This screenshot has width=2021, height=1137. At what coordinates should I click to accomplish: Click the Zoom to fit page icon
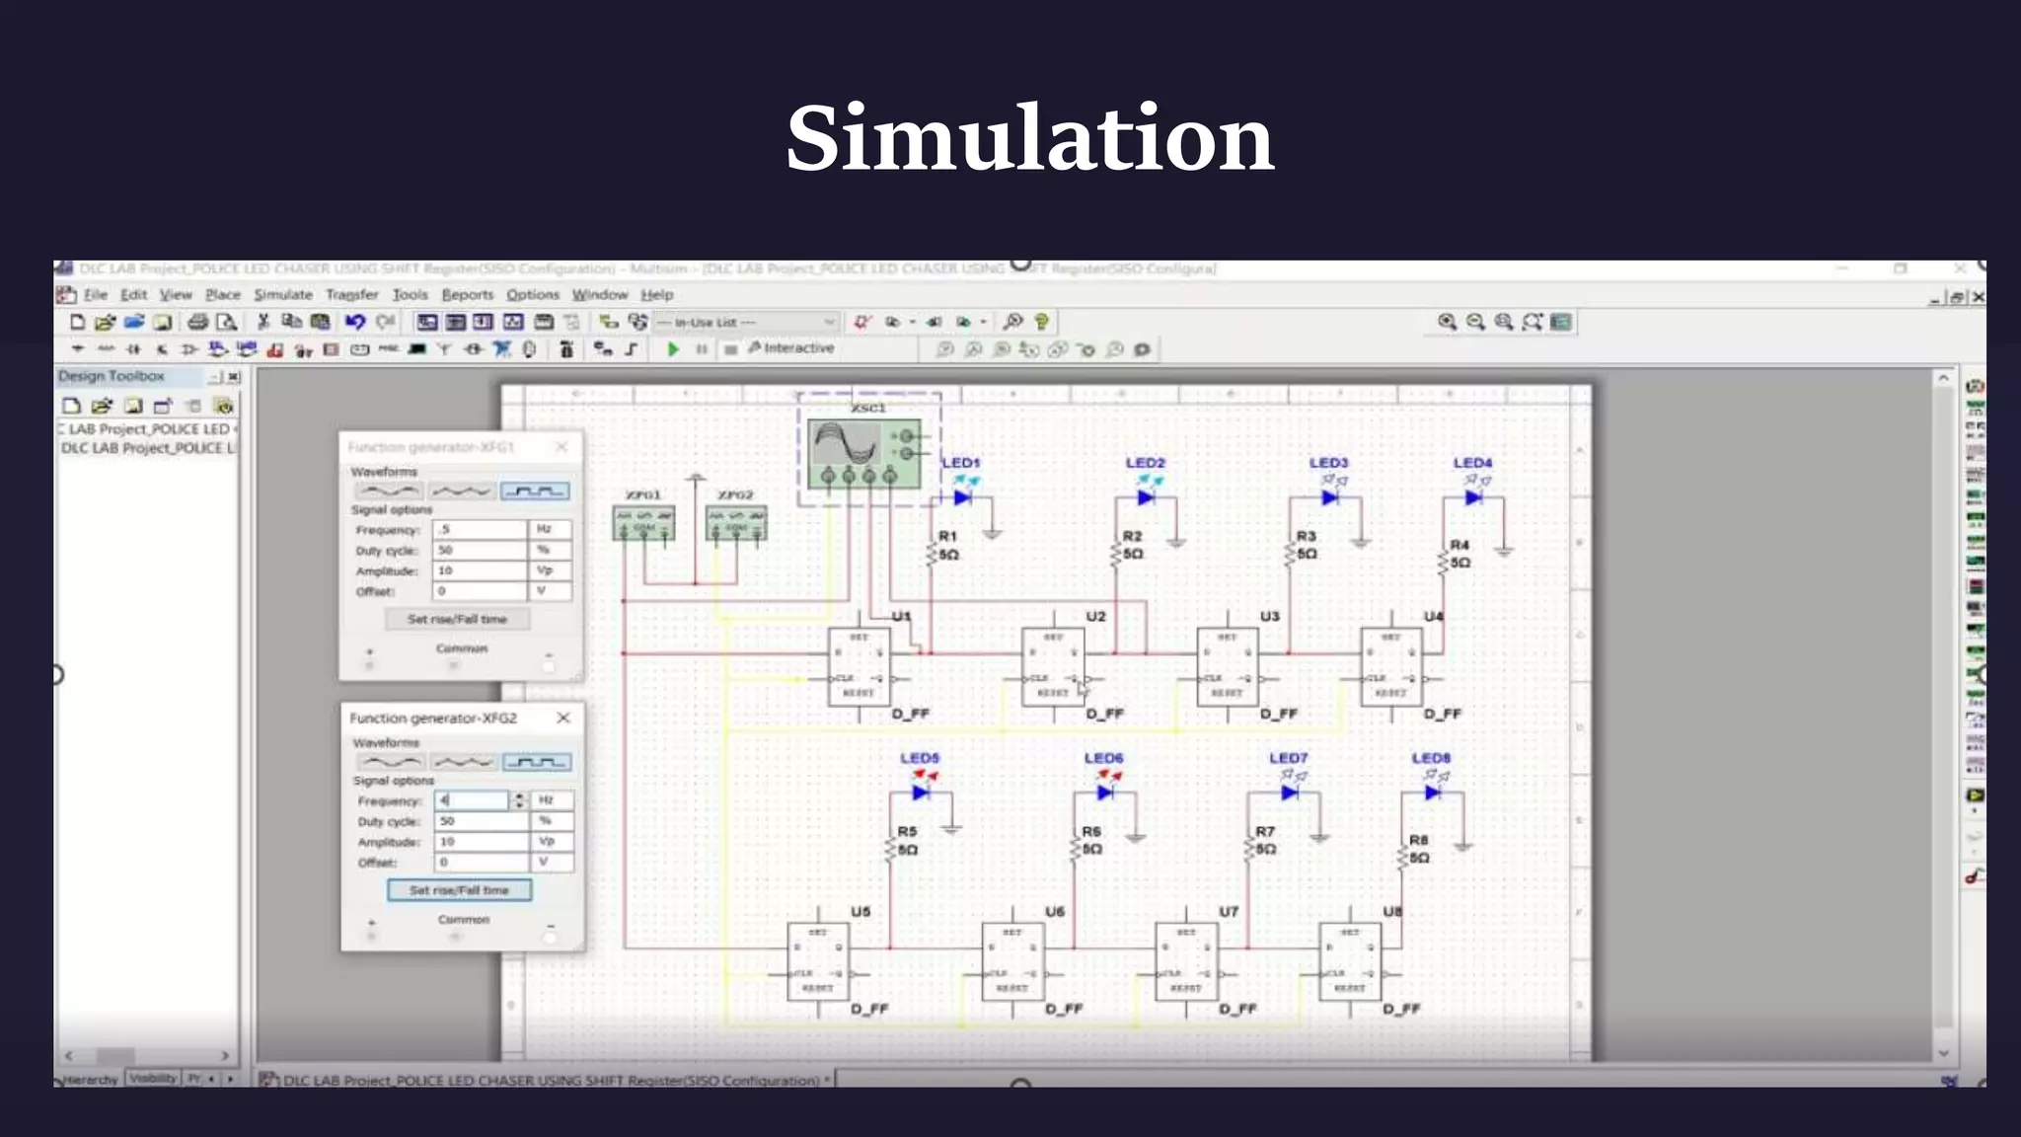tap(1533, 322)
